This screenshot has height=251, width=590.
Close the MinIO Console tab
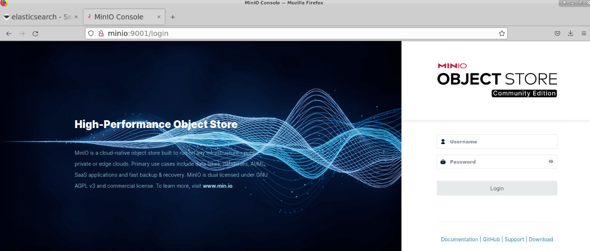159,17
